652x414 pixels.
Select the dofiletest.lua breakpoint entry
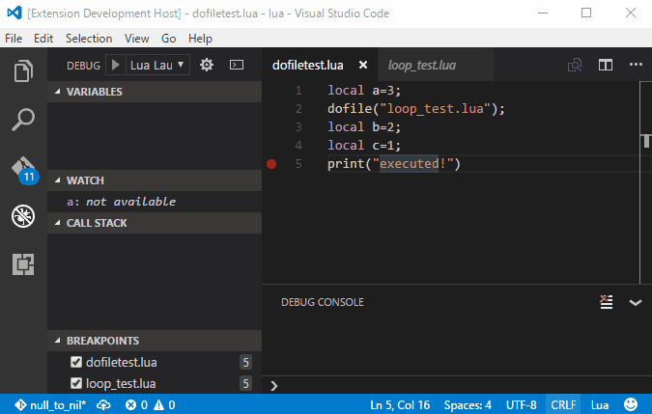click(155, 362)
